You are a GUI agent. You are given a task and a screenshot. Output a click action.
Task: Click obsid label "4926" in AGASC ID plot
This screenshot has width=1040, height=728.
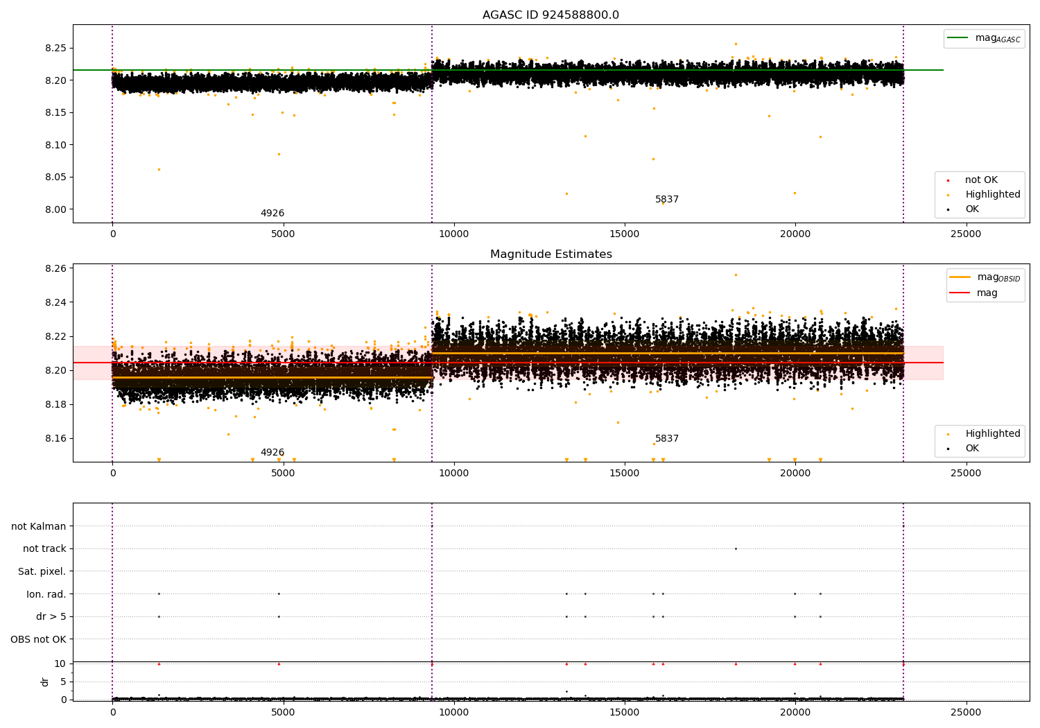pyautogui.click(x=272, y=214)
